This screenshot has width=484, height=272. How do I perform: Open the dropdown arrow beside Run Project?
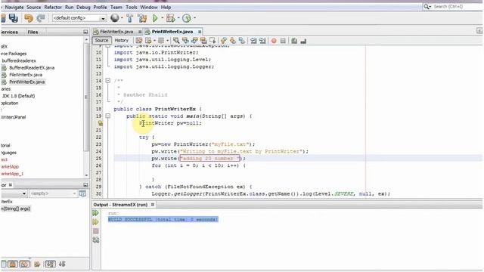tap(163, 18)
